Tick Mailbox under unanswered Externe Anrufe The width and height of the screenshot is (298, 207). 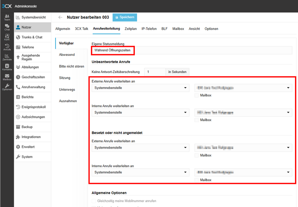click(197, 95)
